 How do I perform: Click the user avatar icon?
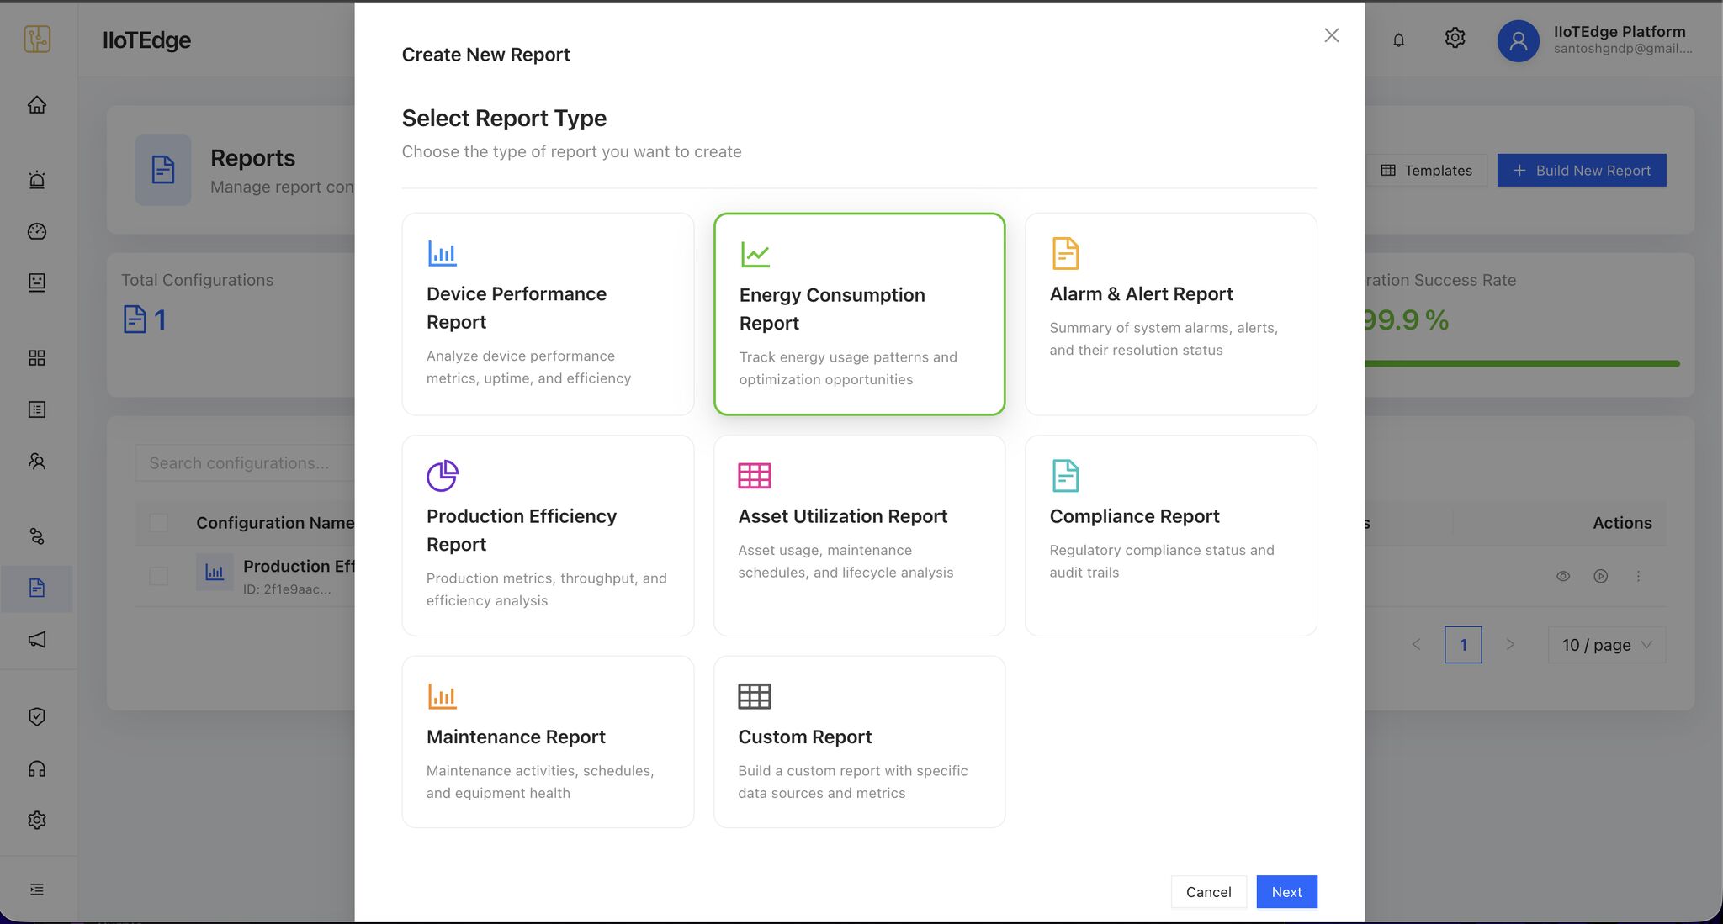[x=1518, y=40]
